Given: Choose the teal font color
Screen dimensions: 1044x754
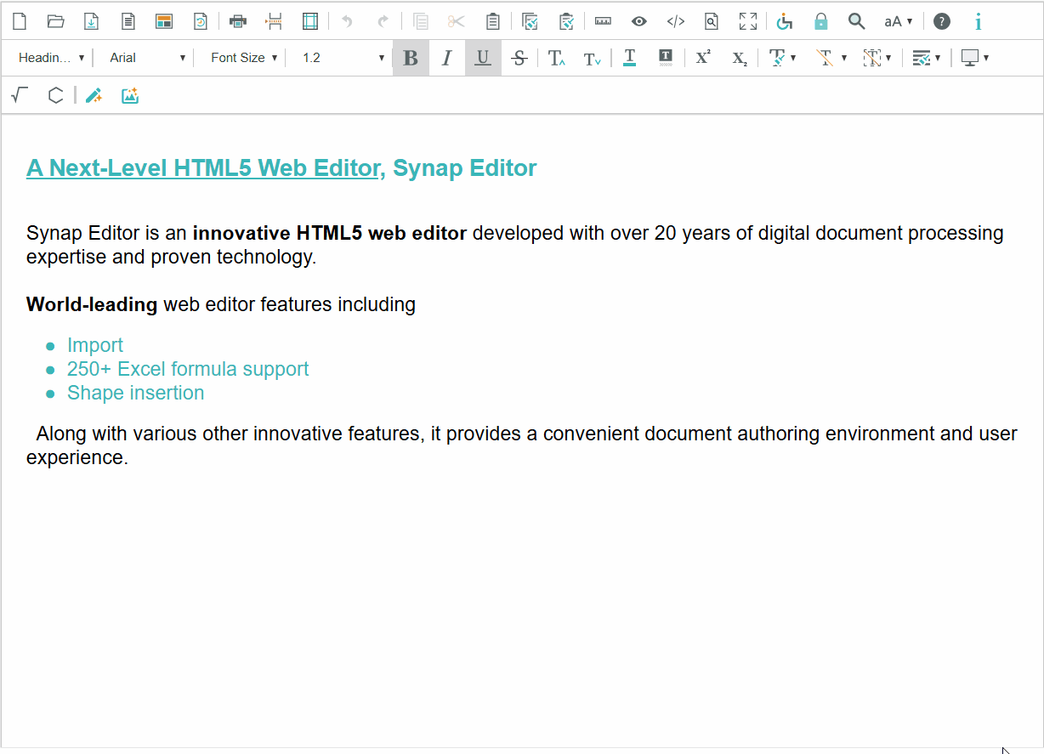Looking at the screenshot, I should tap(629, 58).
